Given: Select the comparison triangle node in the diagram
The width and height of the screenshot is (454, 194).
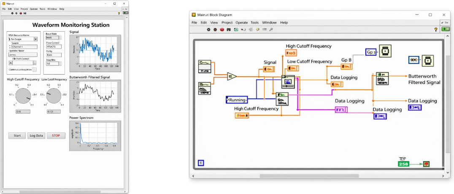Looking at the screenshot, I should click(x=232, y=76).
